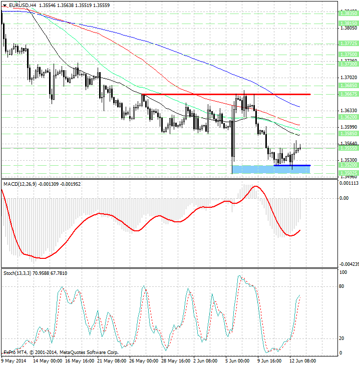Click the 1.37020 axis value

click(x=348, y=77)
